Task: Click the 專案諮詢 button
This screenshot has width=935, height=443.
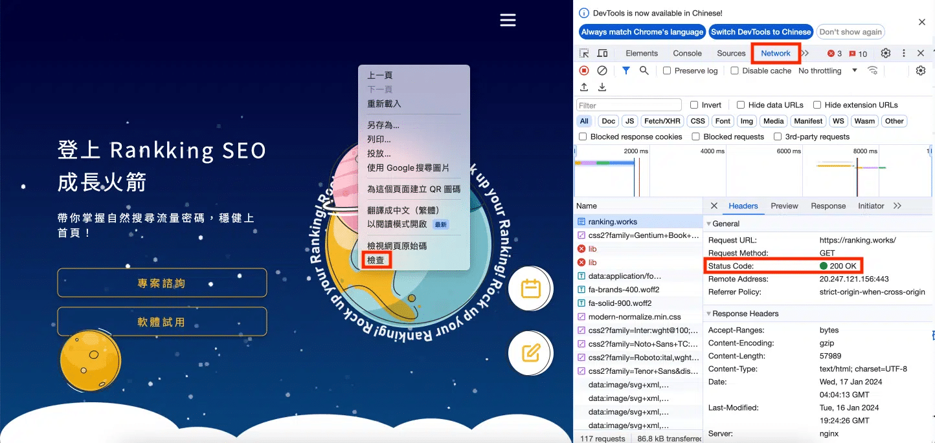Action: click(x=162, y=283)
